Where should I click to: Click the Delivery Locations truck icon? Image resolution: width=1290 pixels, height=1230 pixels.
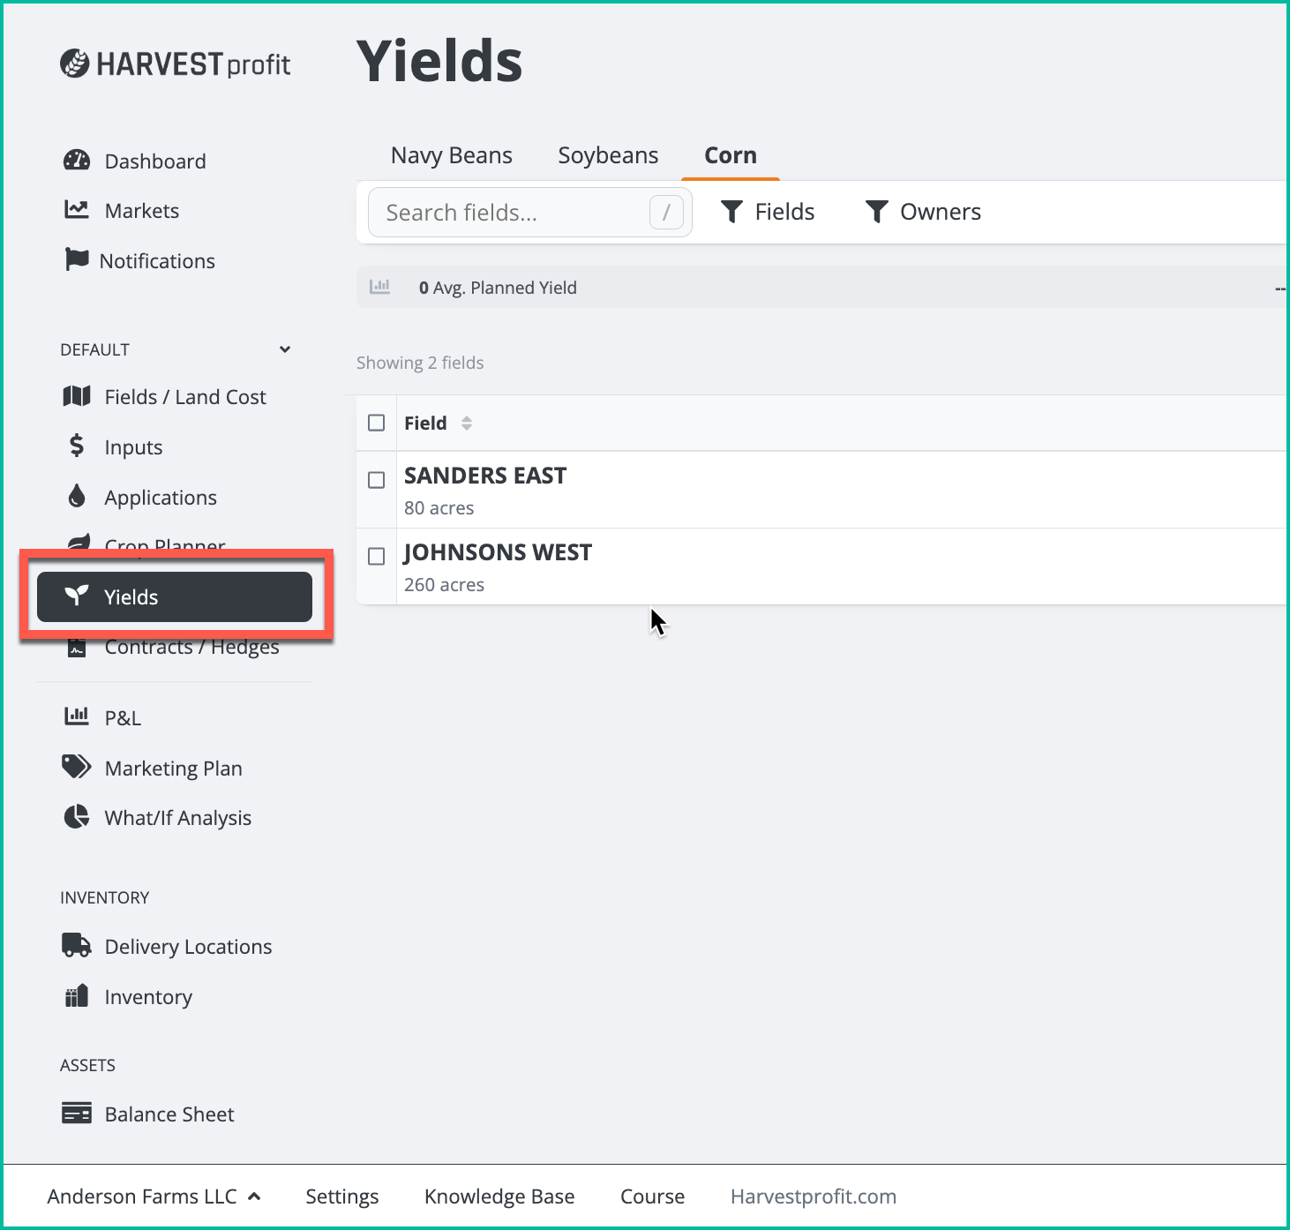(x=77, y=945)
